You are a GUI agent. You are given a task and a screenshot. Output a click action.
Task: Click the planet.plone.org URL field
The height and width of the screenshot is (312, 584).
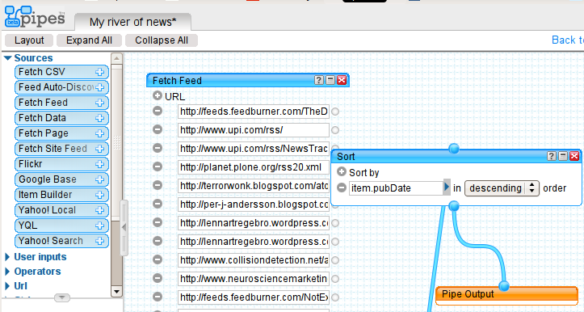[254, 167]
